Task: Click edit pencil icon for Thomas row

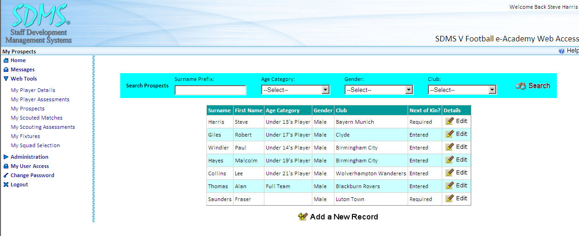Action: click(450, 185)
